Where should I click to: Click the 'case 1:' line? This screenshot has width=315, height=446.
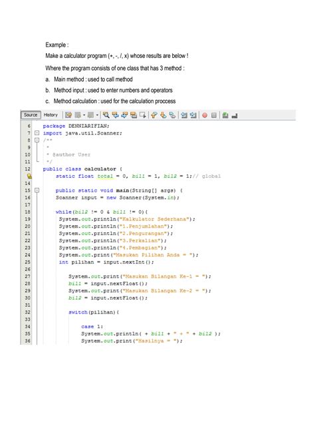click(92, 327)
